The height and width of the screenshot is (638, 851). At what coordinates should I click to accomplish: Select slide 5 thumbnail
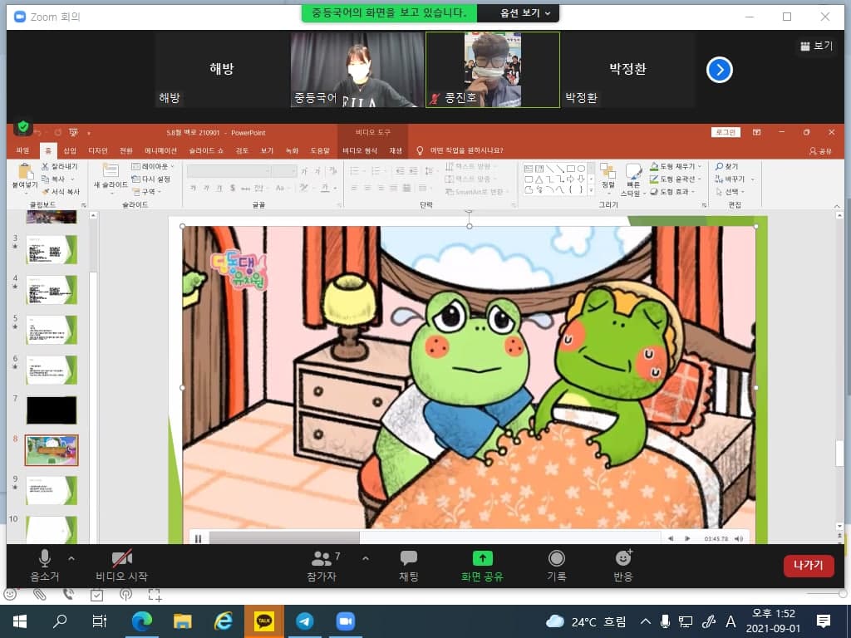tap(52, 329)
